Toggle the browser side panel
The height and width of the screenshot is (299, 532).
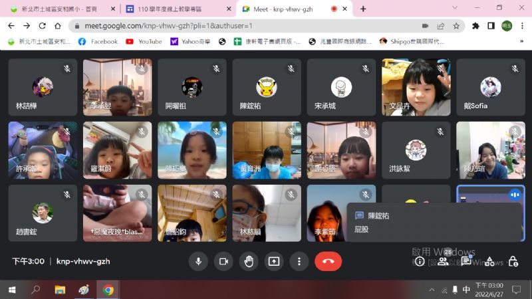[491, 26]
